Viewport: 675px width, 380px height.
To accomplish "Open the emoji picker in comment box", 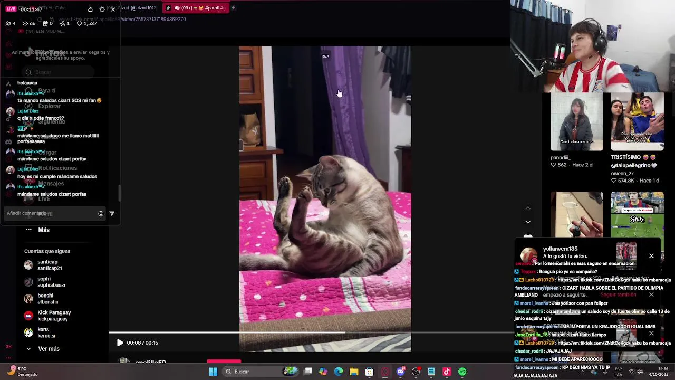I will point(101,214).
